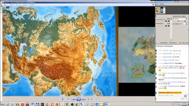Open the folder icon on the taskbar

102,104
